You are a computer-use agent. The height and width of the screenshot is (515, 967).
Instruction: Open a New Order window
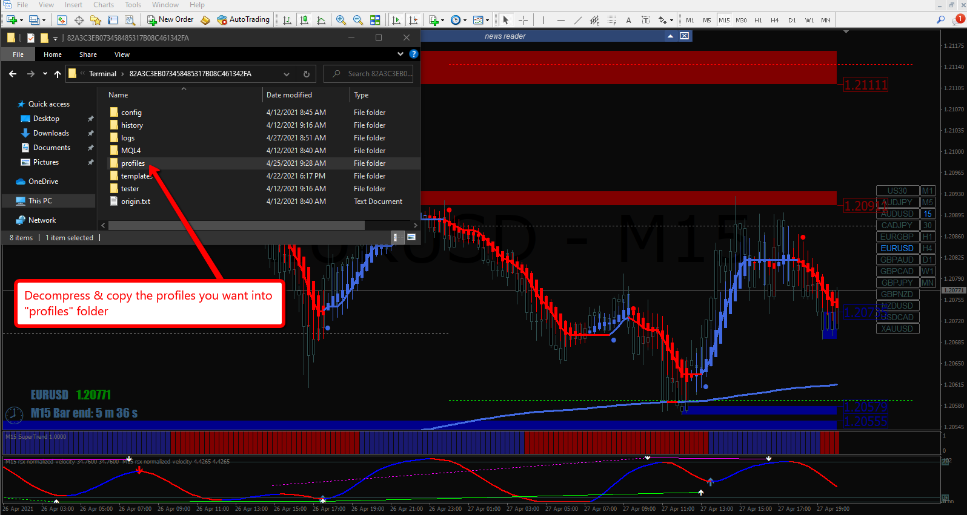pyautogui.click(x=170, y=20)
